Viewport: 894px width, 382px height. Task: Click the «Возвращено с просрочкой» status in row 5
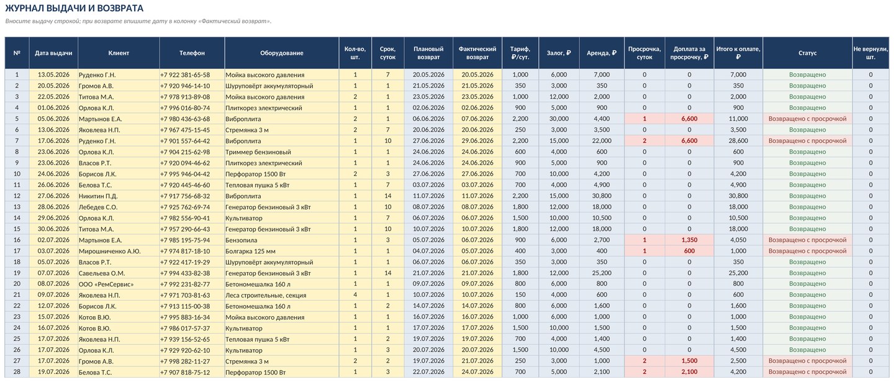(807, 119)
